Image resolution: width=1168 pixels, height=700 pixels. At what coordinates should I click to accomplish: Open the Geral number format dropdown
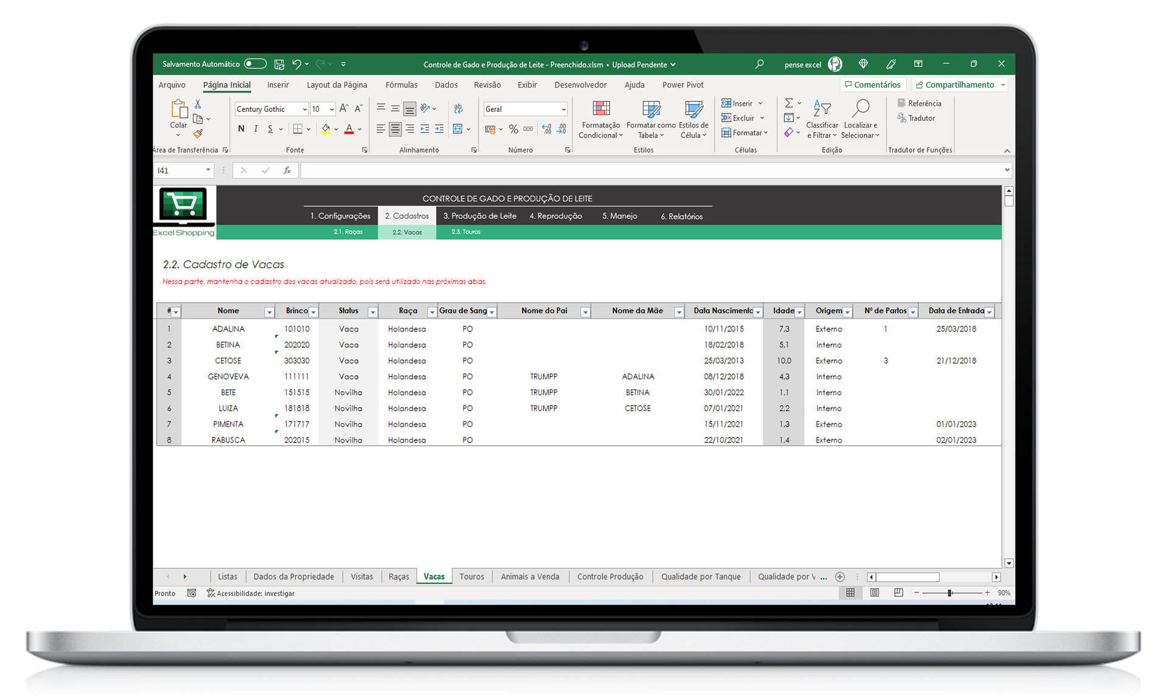coord(563,109)
